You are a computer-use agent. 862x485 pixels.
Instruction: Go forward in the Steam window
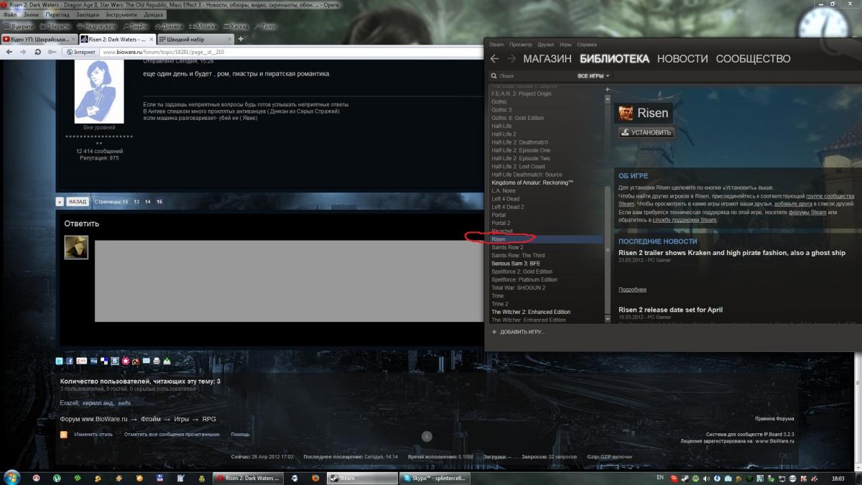tap(511, 59)
